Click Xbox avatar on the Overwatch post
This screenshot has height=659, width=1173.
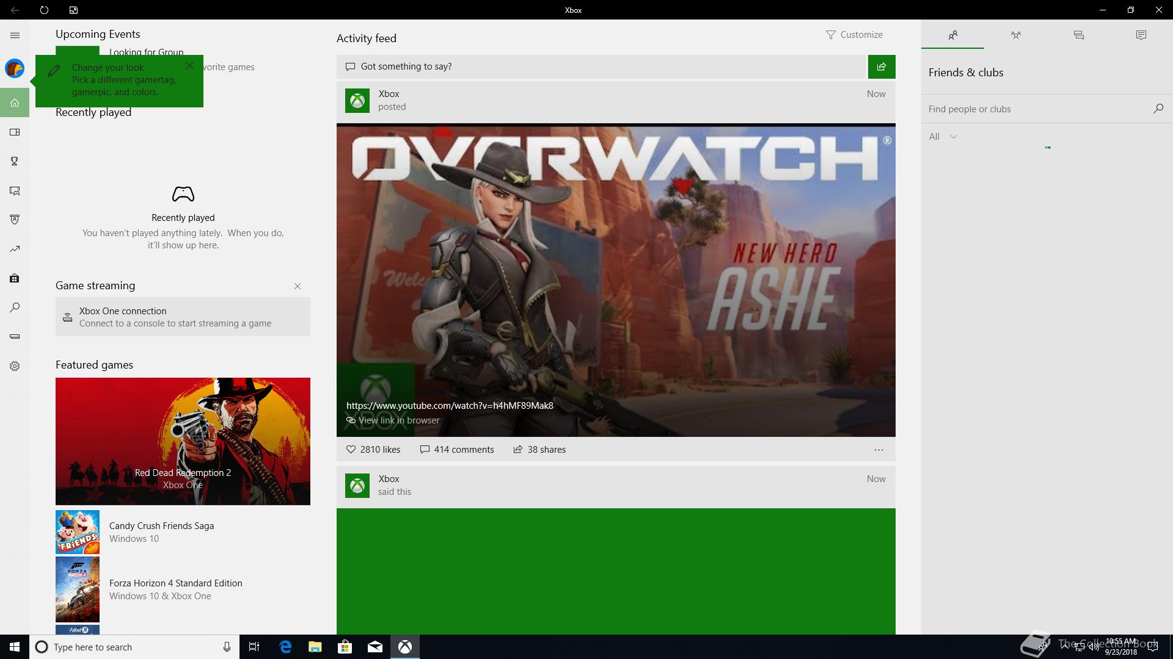pos(357,101)
